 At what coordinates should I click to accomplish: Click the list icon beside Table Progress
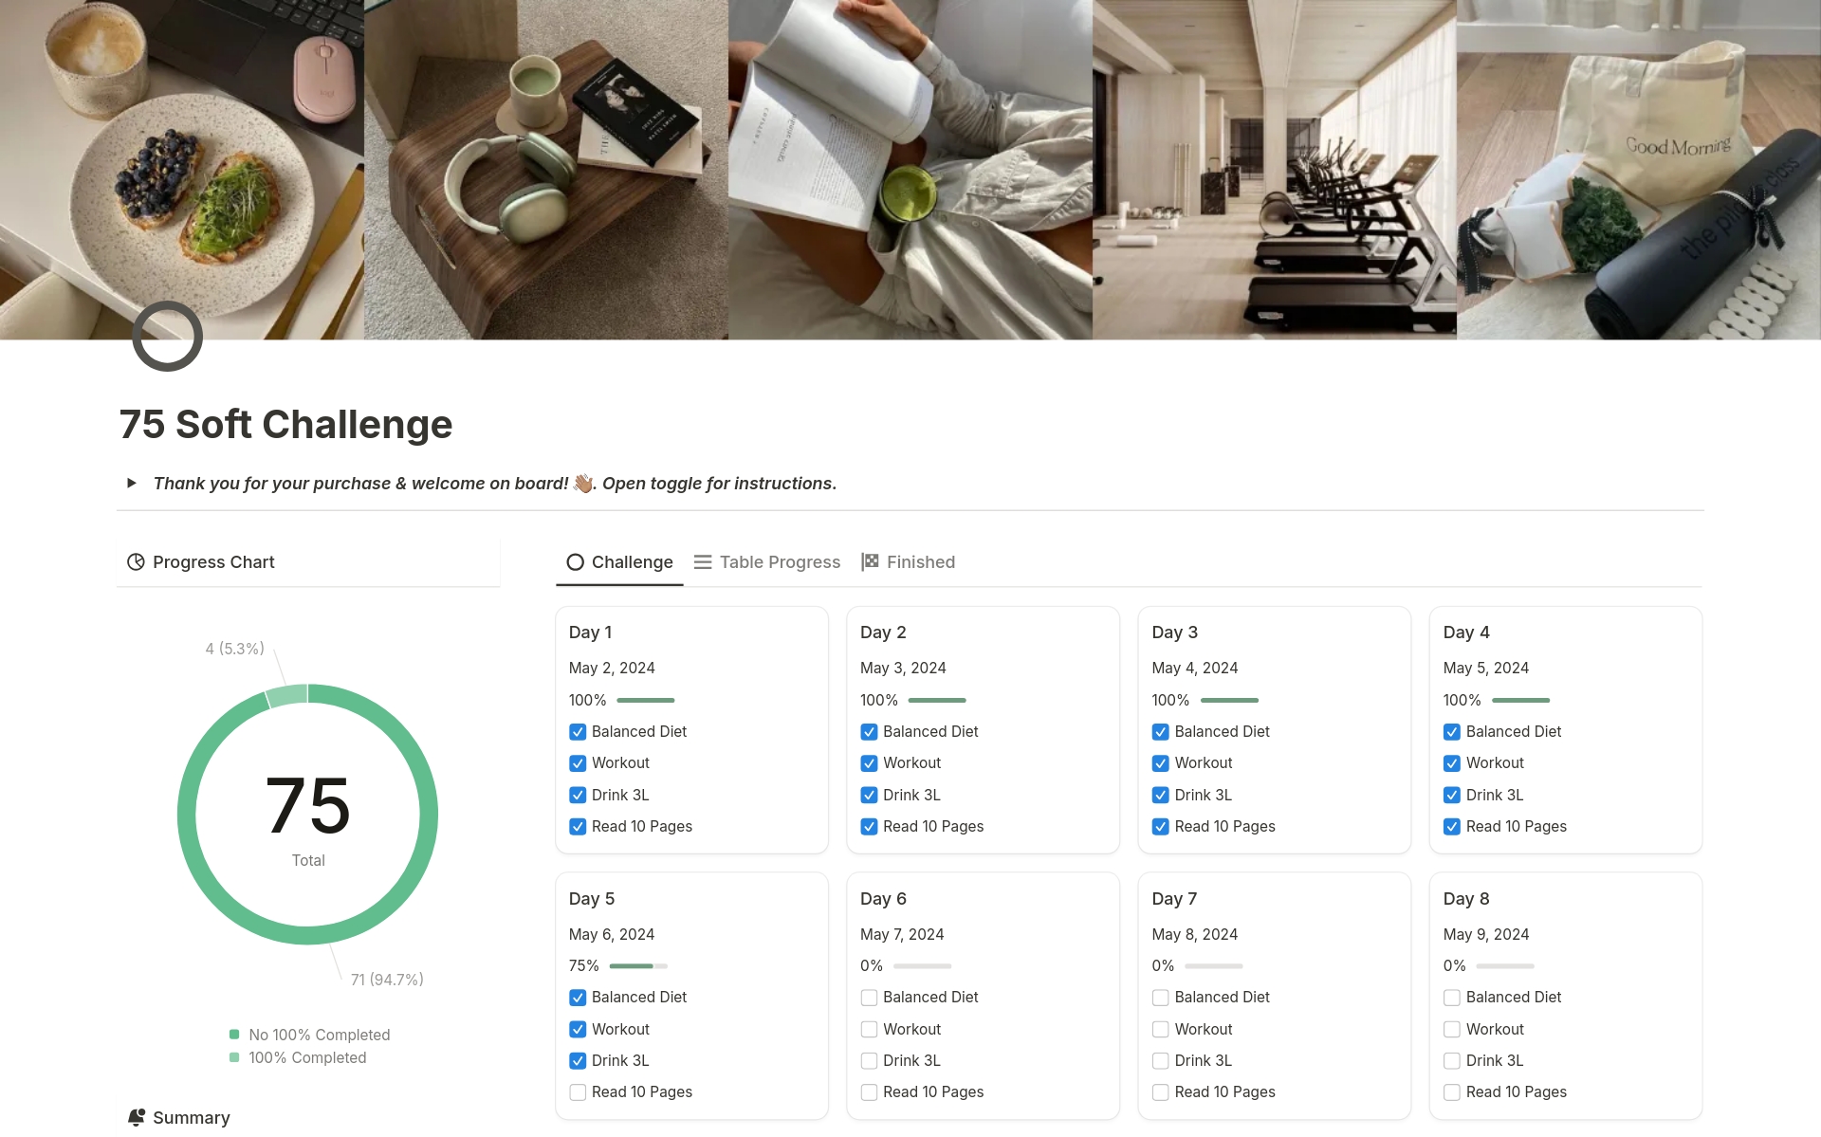(702, 561)
